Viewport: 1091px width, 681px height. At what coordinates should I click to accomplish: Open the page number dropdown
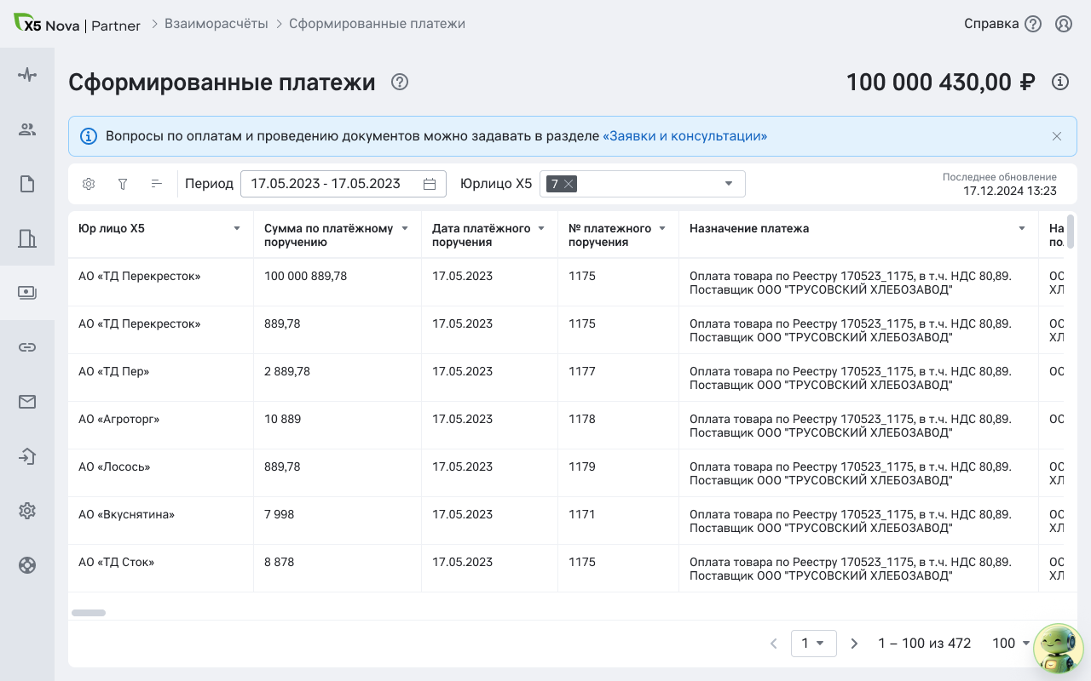point(813,644)
